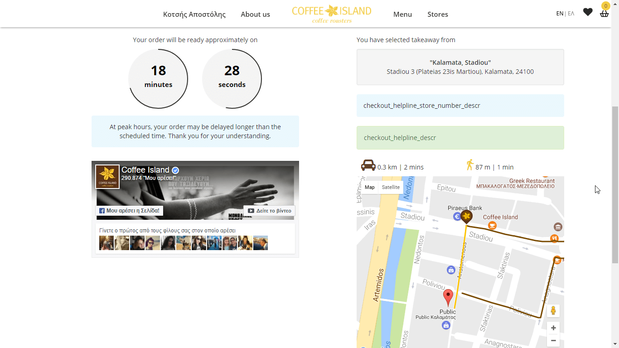Click the peak hours delay notice
The height and width of the screenshot is (348, 619).
pyautogui.click(x=195, y=131)
